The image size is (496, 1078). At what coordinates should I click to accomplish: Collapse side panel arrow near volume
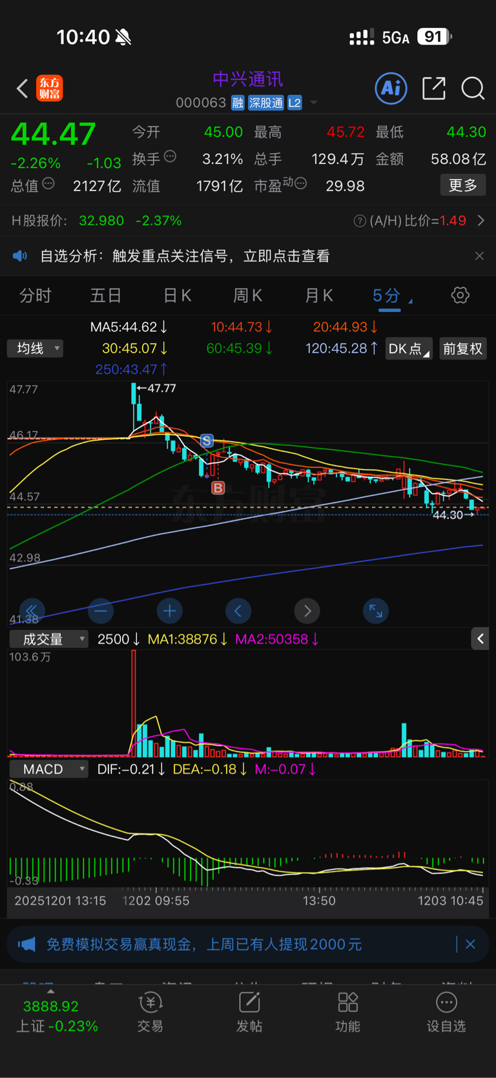(480, 639)
